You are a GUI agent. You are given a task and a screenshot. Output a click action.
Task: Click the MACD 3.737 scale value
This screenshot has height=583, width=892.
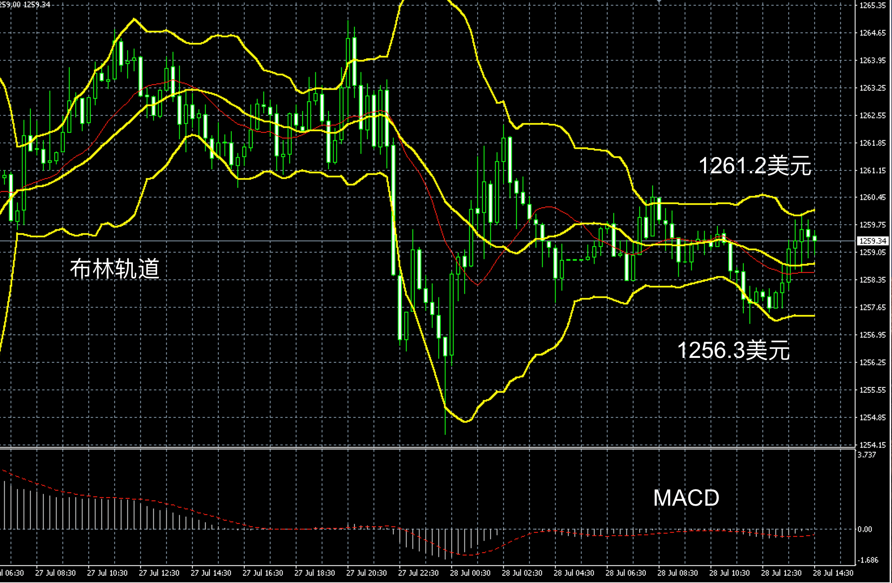(866, 455)
